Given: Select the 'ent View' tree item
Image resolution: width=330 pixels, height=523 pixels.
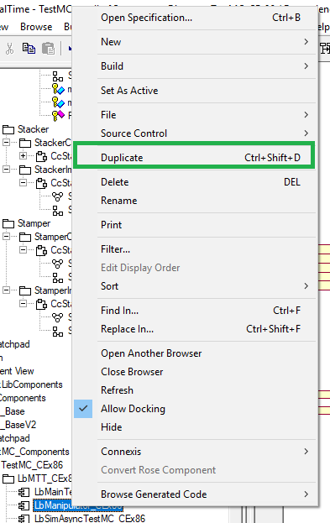Looking at the screenshot, I should [17, 371].
